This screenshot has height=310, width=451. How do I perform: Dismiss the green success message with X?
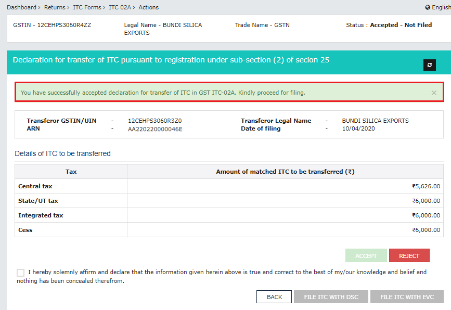coord(434,93)
